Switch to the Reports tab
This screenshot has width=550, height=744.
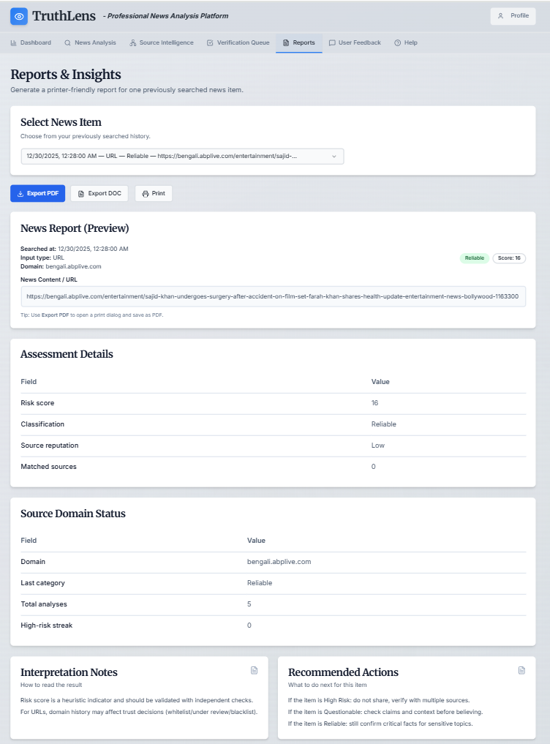click(x=298, y=43)
